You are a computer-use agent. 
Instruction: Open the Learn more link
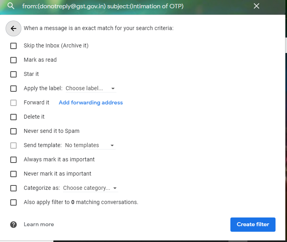coord(39,225)
